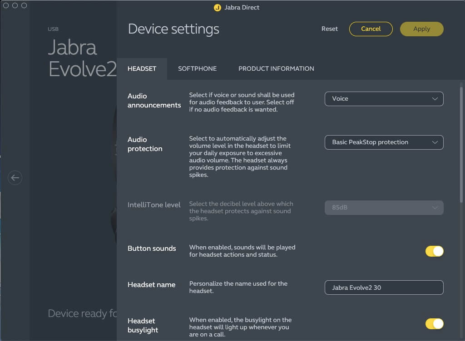Screen dimensions: 465x341
Task: Click the macOS zoom window button
Action: point(24,5)
